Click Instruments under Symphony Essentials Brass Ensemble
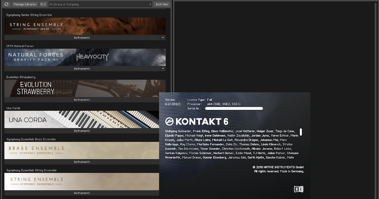 coord(82,162)
